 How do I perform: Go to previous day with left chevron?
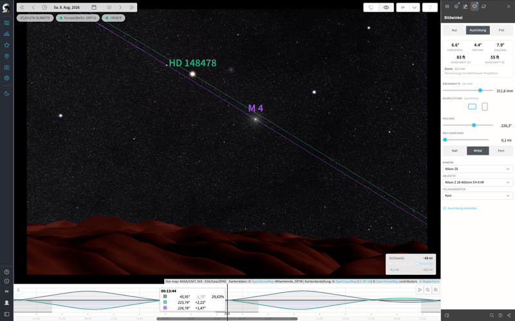pos(33,7)
